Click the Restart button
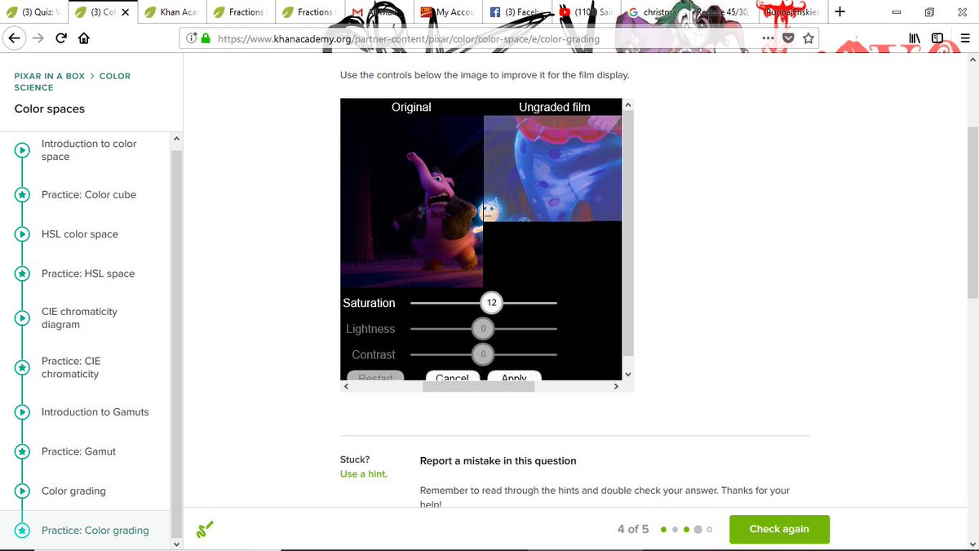 tap(375, 376)
